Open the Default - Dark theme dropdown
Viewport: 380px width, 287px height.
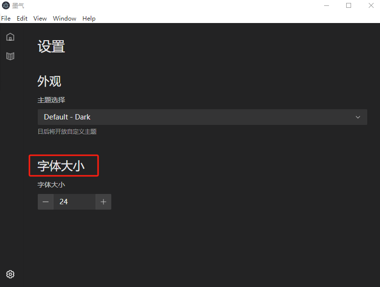tap(203, 117)
